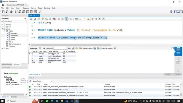Open the row limit dropdown 'Limit to 1000 rows'
This screenshot has height=103, width=183.
click(77, 19)
